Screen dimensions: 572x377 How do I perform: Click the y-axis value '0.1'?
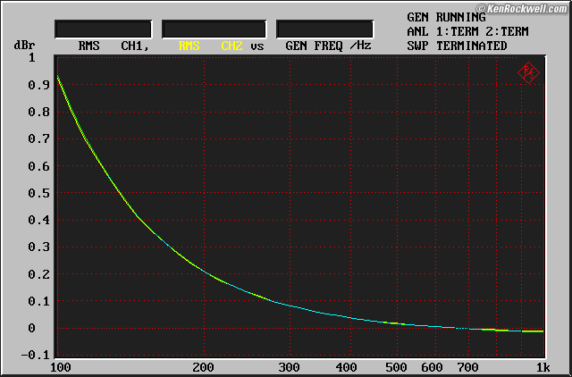click(38, 301)
